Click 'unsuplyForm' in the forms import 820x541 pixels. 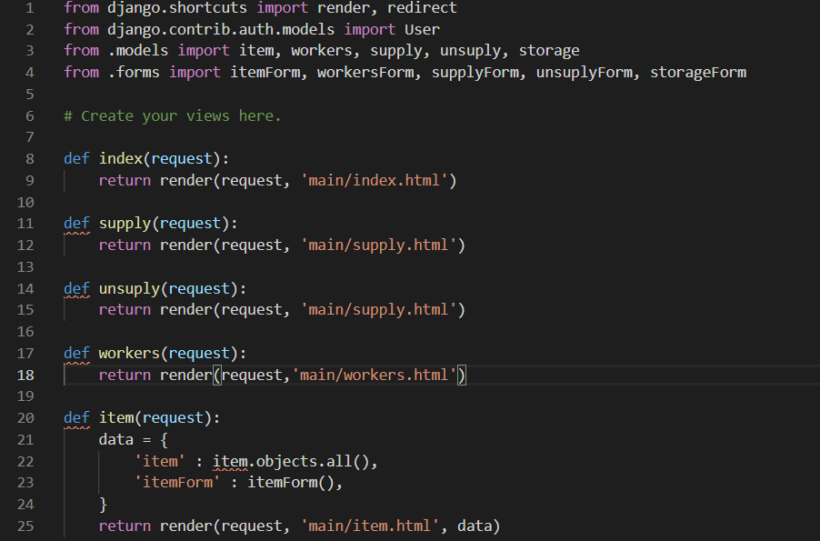(x=585, y=72)
